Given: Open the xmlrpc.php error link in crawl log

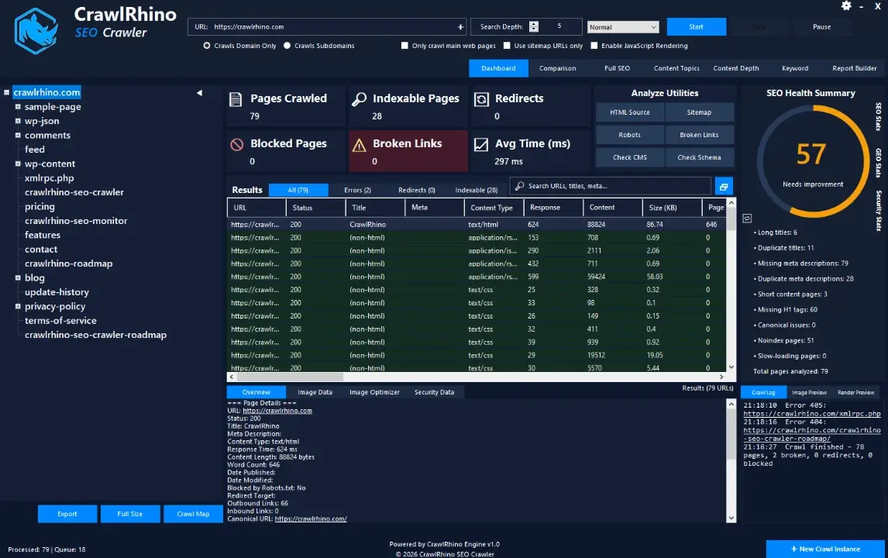Looking at the screenshot, I should pos(811,414).
